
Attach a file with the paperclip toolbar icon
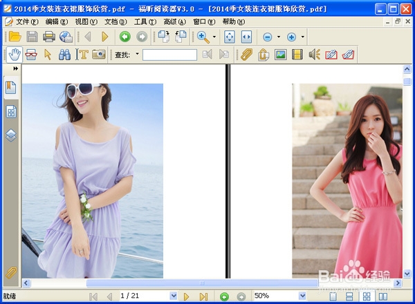(x=246, y=55)
